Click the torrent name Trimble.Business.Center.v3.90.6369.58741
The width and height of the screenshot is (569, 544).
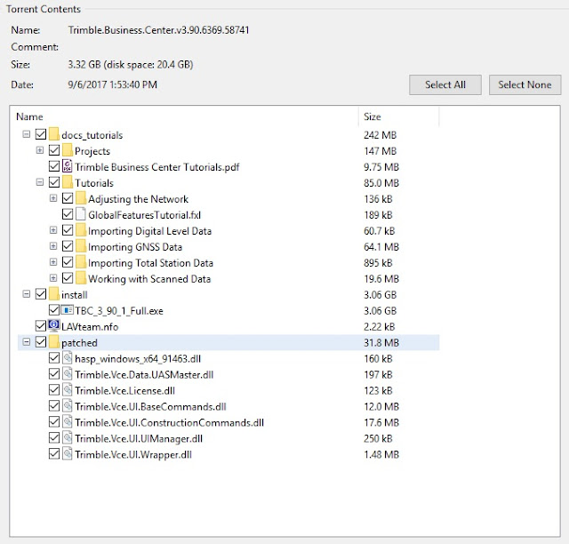(158, 29)
